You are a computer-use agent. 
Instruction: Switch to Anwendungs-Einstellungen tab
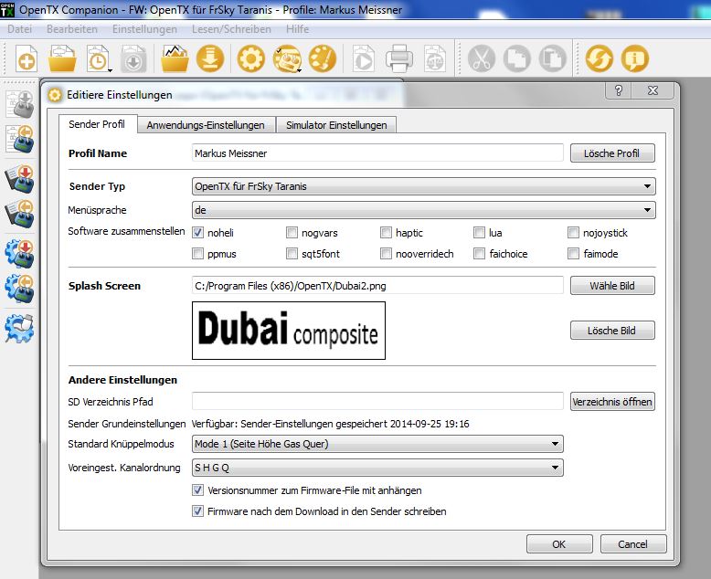[x=206, y=125]
